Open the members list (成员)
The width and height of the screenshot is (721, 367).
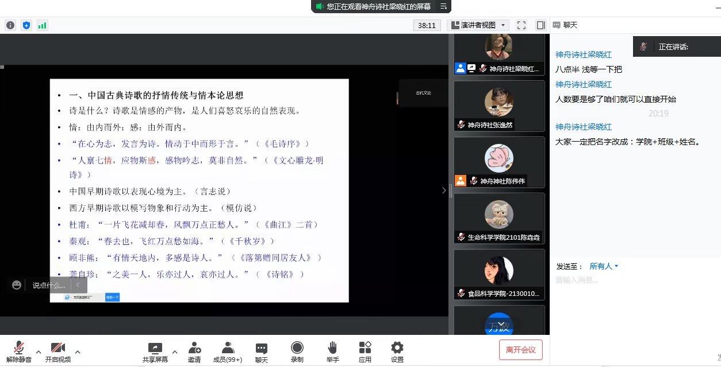(228, 352)
